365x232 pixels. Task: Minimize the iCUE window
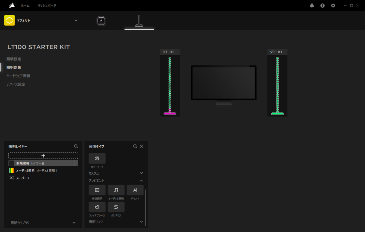point(345,5)
